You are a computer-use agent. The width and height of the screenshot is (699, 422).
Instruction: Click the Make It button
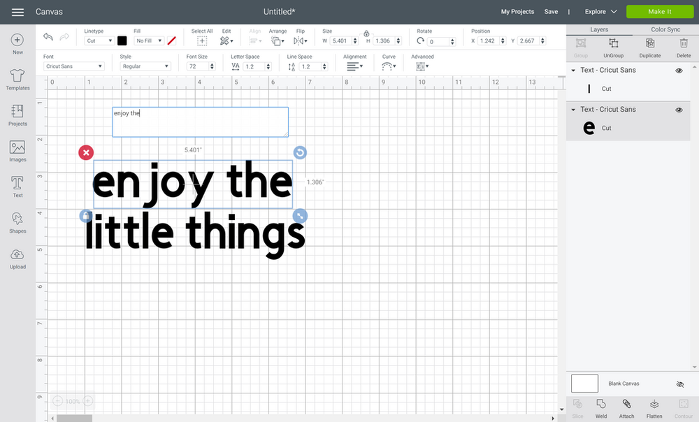pos(659,11)
